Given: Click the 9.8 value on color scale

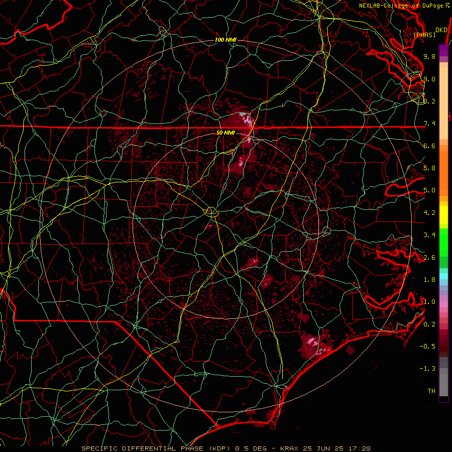Looking at the screenshot, I should (429, 56).
